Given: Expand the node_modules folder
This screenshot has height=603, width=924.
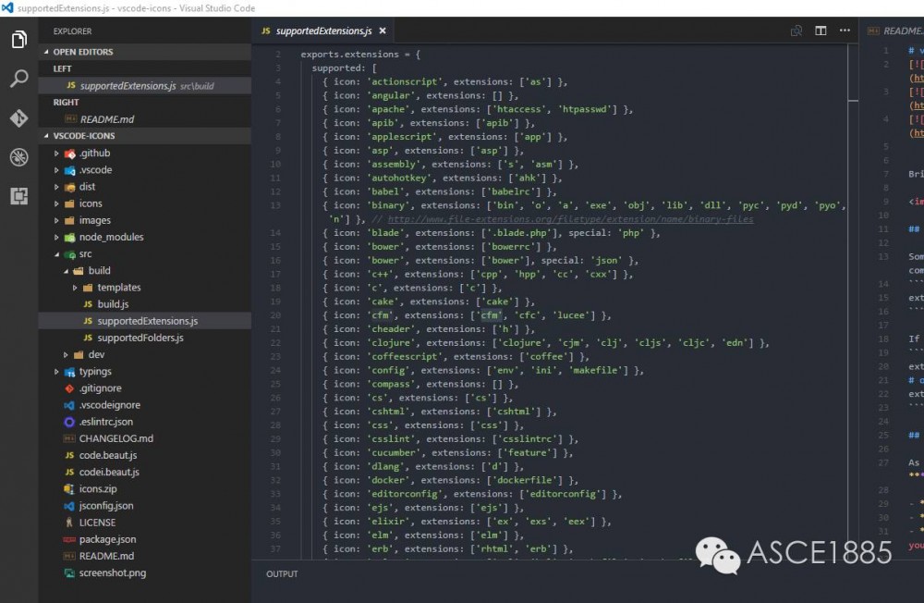Looking at the screenshot, I should click(x=57, y=237).
